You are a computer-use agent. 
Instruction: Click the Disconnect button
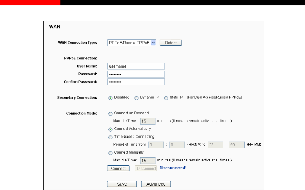[146, 168]
